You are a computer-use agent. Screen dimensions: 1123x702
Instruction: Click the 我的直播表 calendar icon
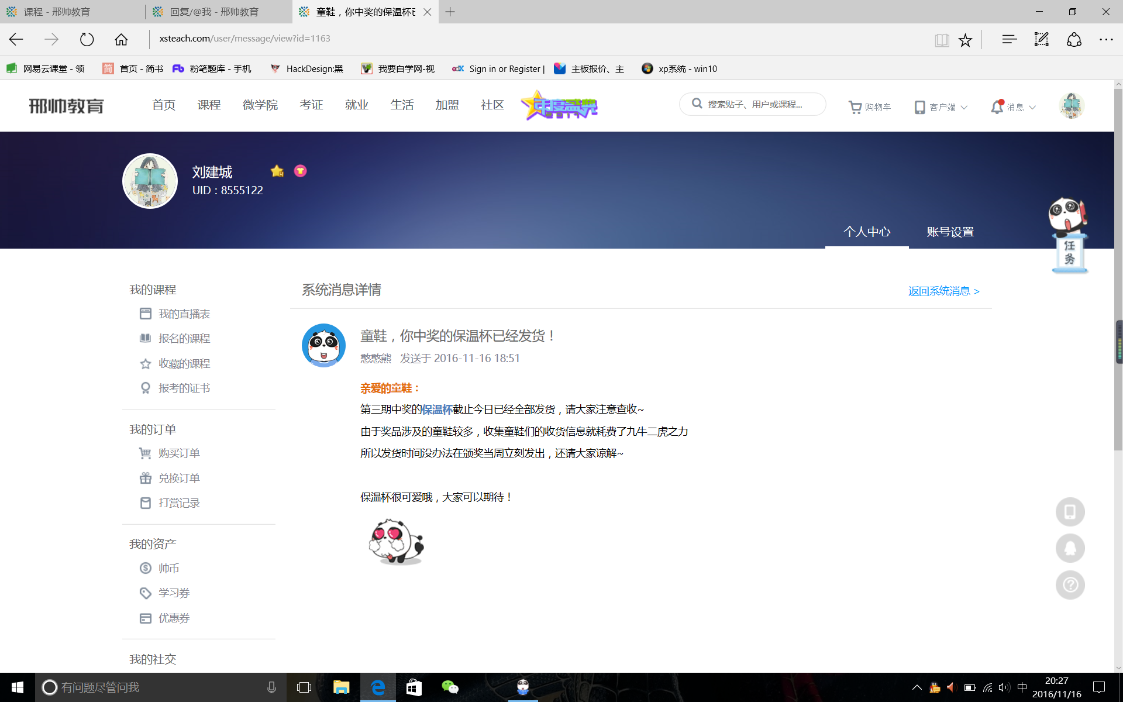(145, 314)
